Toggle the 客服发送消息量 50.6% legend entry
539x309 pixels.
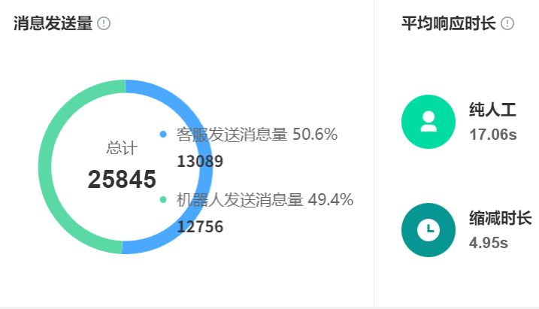coord(256,135)
